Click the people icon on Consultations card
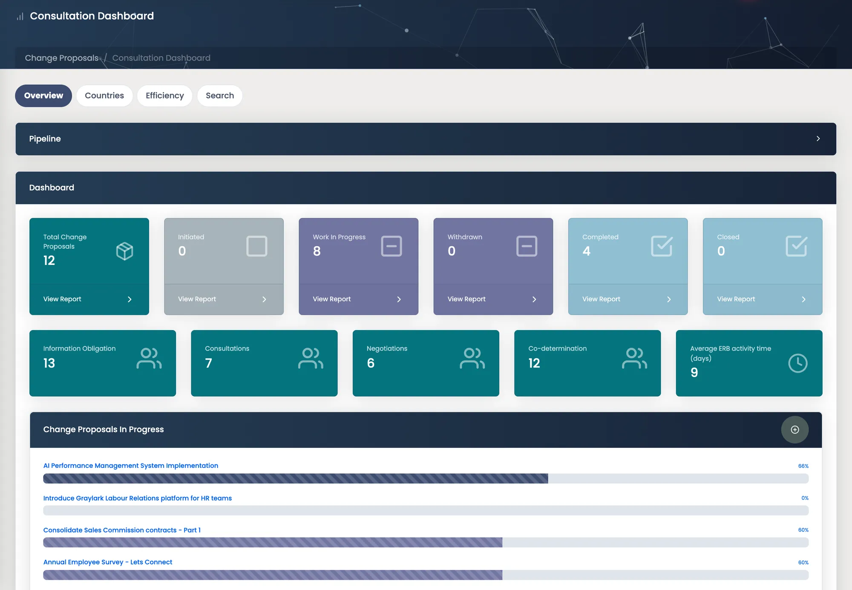 coord(311,358)
